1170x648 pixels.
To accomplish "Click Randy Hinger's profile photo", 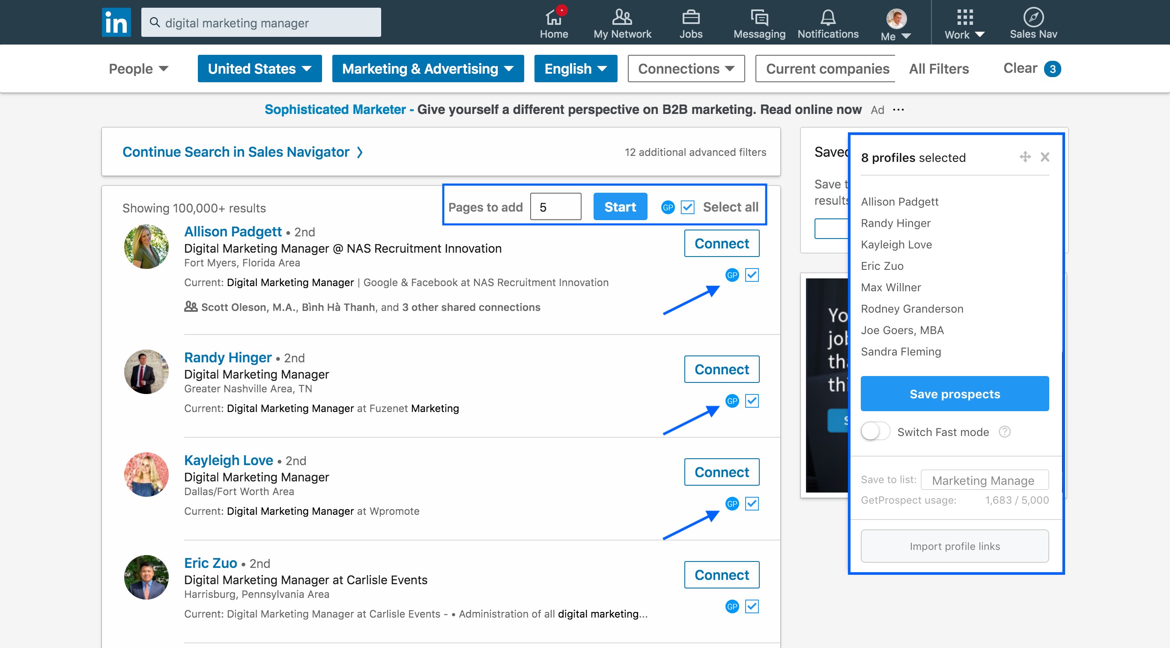I will coord(146,371).
